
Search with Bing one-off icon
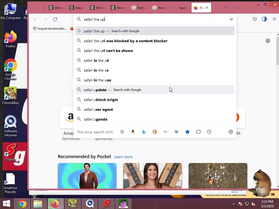(x=144, y=132)
